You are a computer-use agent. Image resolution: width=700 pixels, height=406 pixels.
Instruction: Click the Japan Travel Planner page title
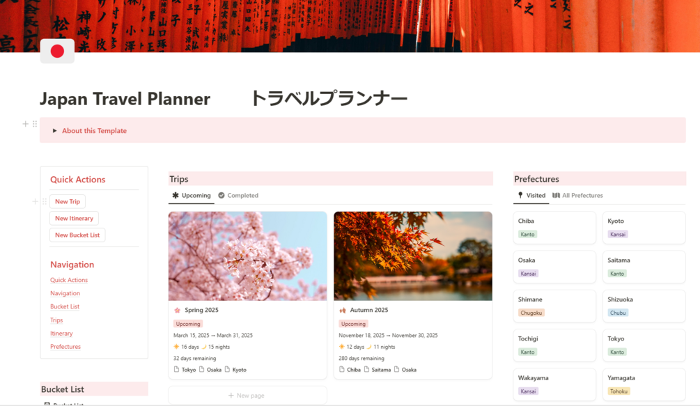(x=125, y=99)
